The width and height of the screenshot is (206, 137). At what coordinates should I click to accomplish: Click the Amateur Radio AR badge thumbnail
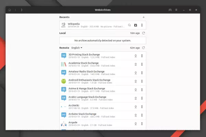coord(64,73)
